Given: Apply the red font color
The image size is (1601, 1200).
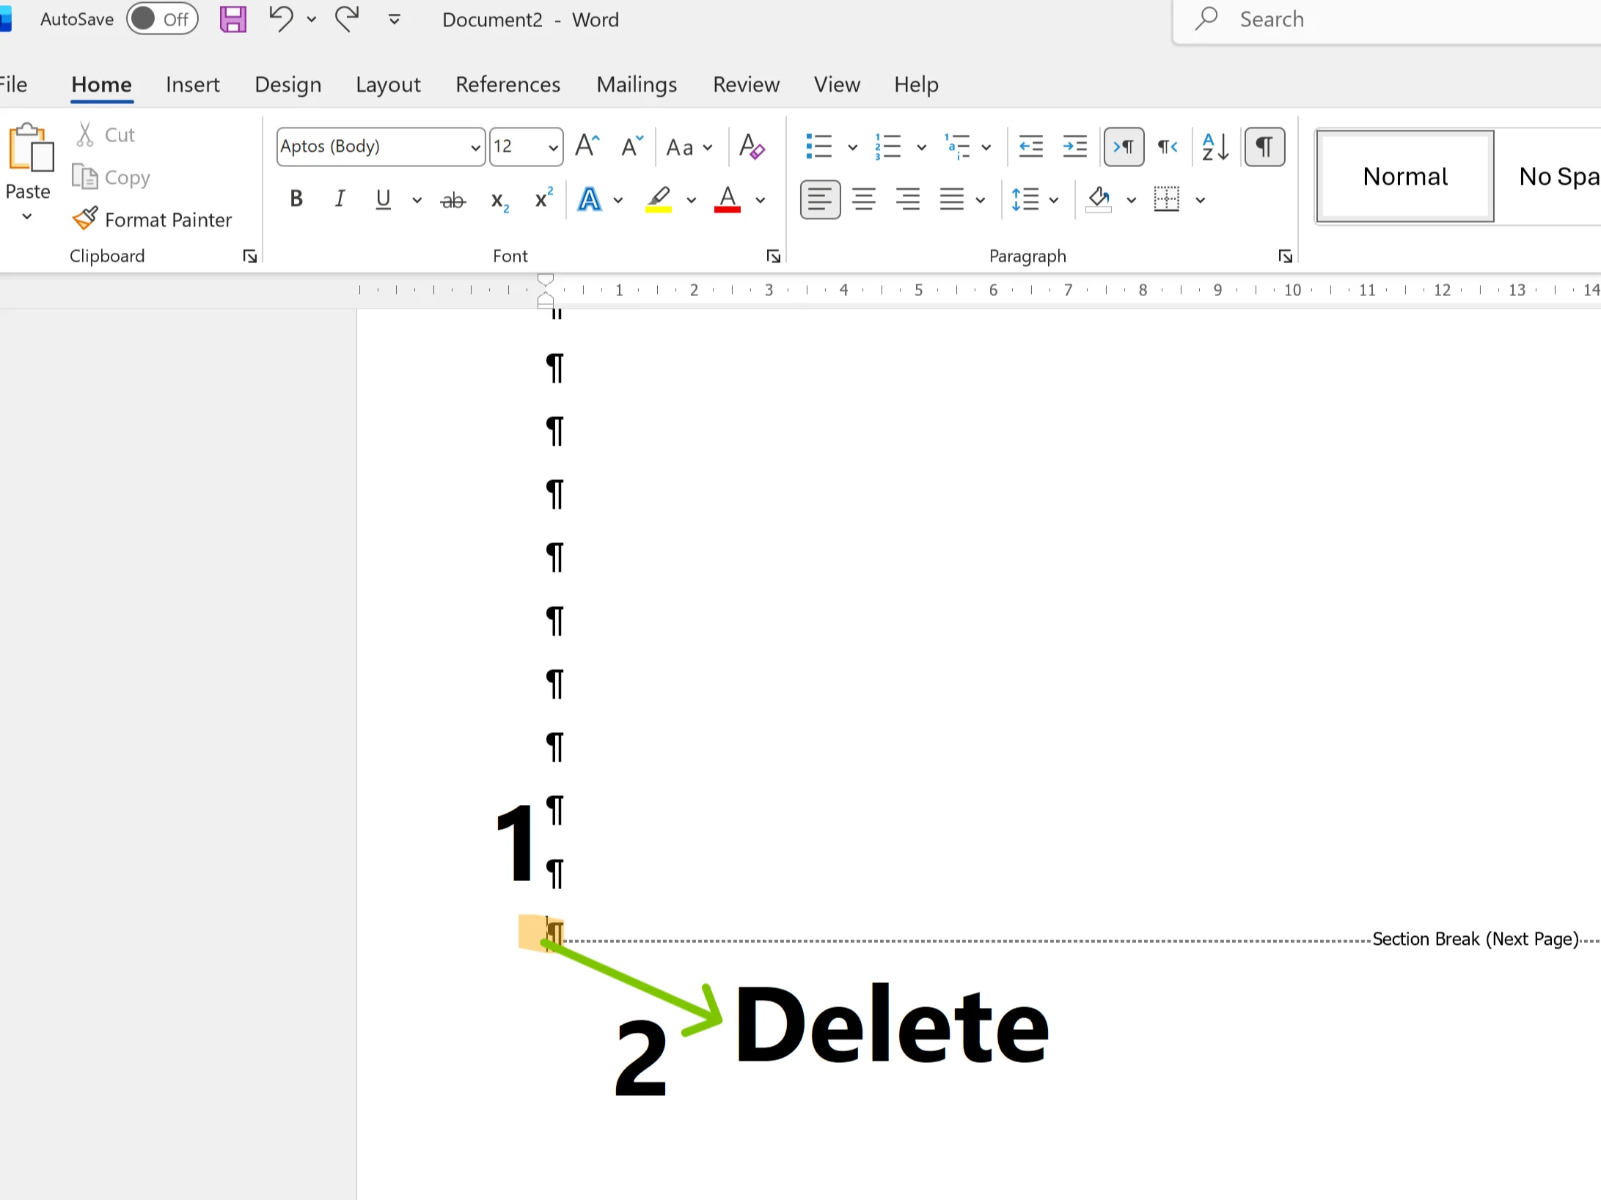Looking at the screenshot, I should point(728,199).
